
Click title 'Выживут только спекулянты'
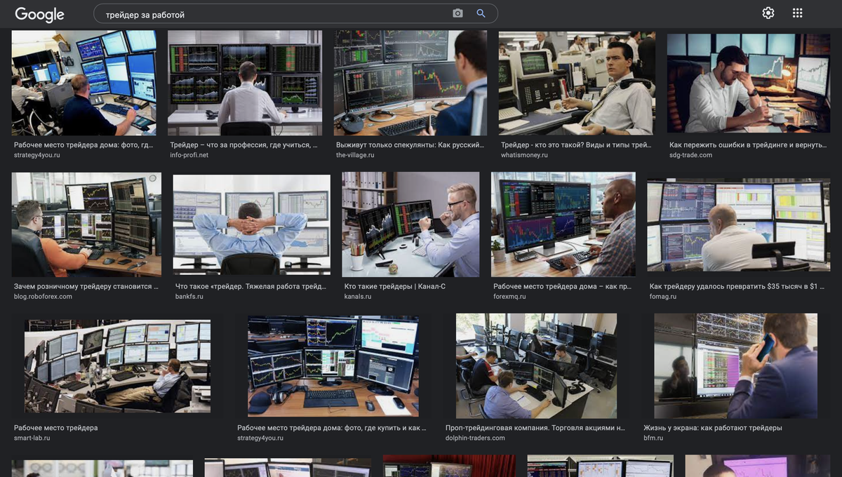[x=410, y=145]
